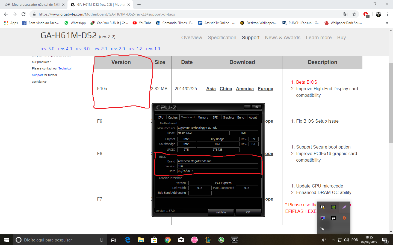Switch to Graphics tab in CPU-Z
This screenshot has height=245, width=393.
click(x=228, y=117)
